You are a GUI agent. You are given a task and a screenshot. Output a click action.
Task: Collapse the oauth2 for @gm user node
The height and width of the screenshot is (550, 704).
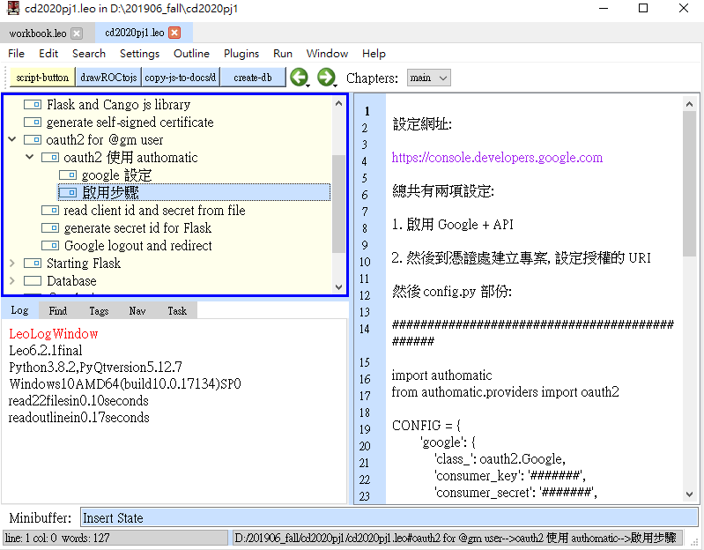(x=11, y=140)
